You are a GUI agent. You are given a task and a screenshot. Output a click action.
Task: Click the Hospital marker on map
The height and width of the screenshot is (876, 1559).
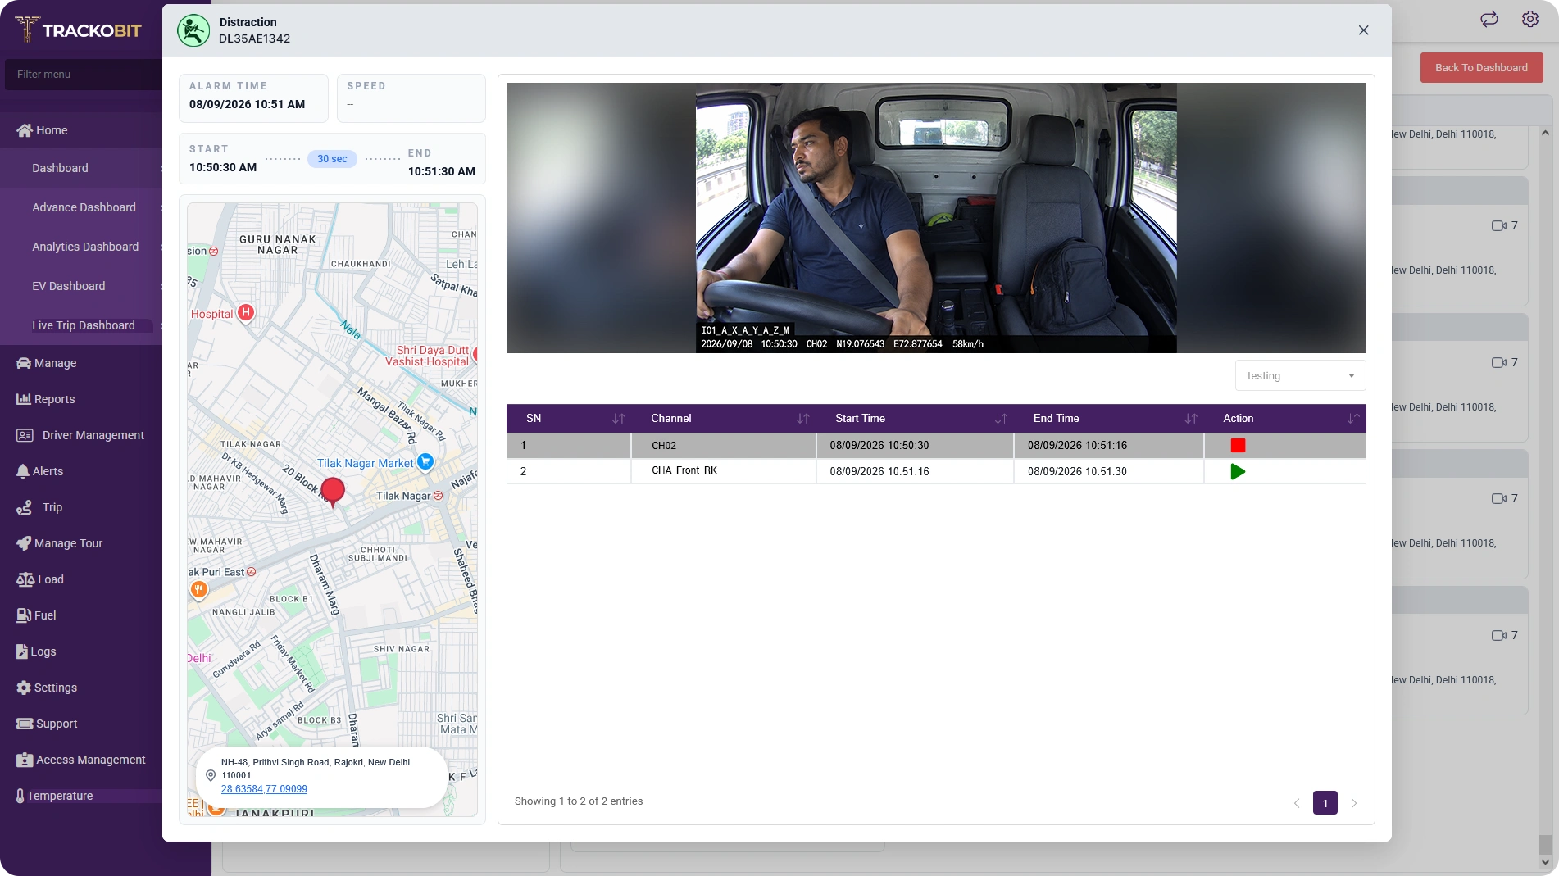click(245, 312)
